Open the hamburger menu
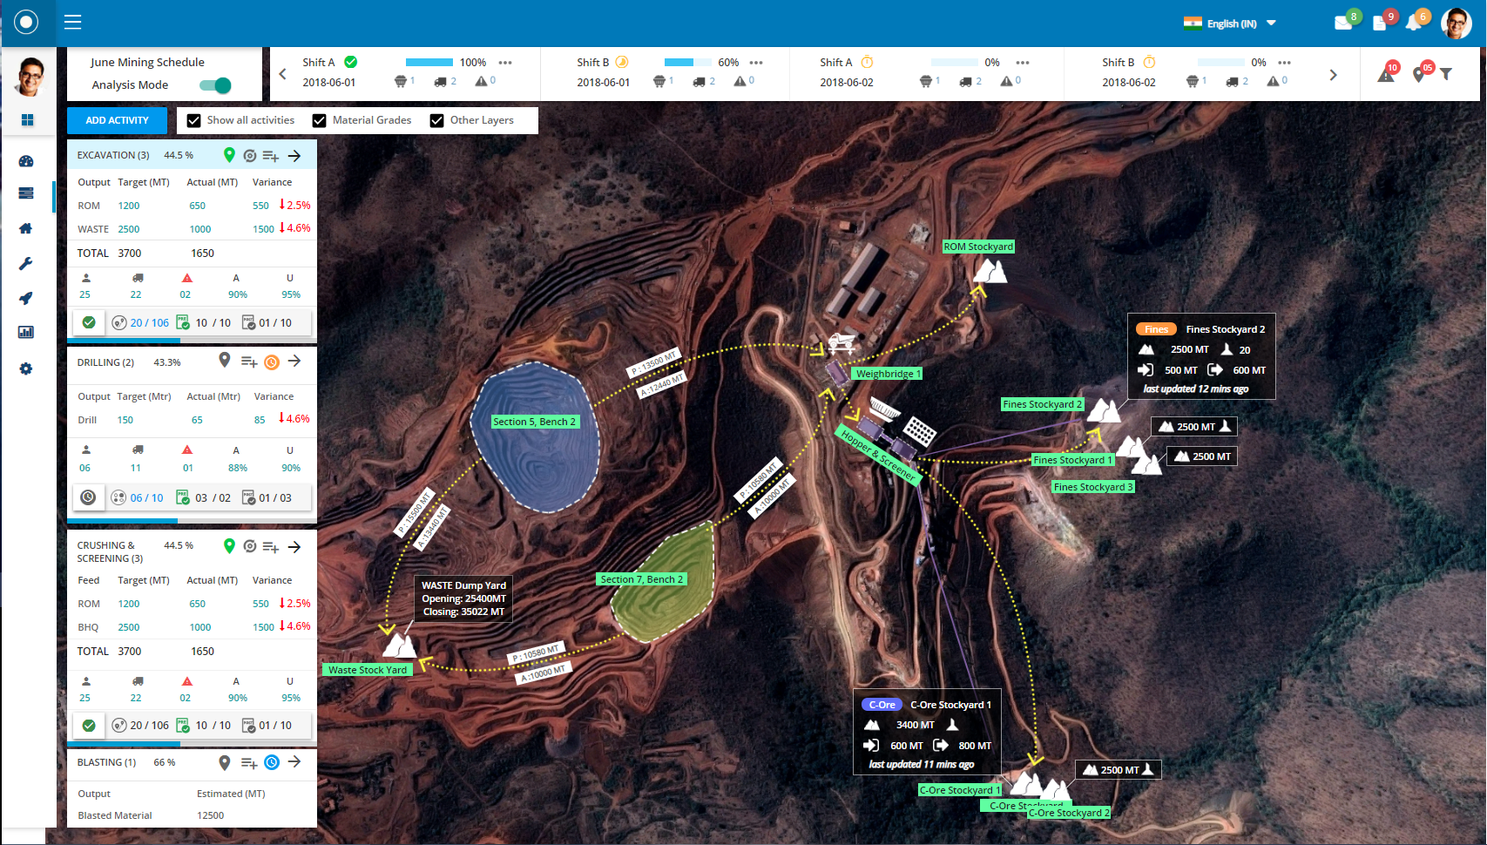 [73, 22]
